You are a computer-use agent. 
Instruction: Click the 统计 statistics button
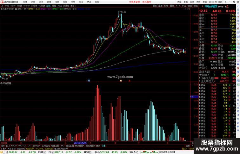point(166,6)
